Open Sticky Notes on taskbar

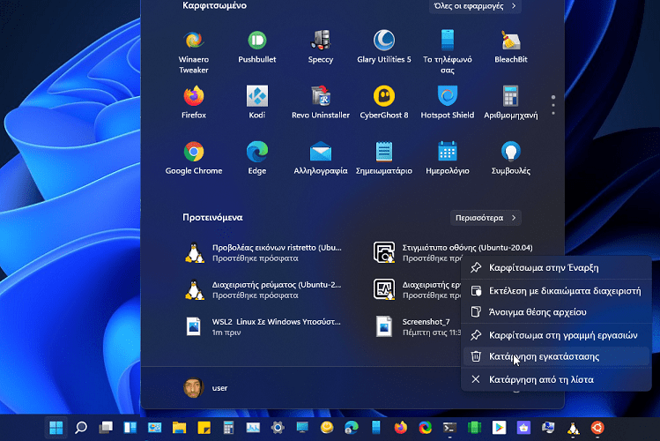pos(204,428)
